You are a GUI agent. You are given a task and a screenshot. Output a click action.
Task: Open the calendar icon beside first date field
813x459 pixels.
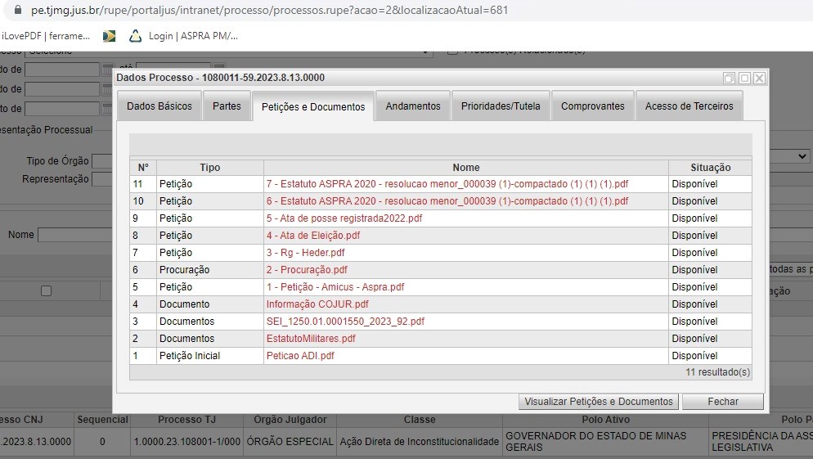(x=107, y=70)
